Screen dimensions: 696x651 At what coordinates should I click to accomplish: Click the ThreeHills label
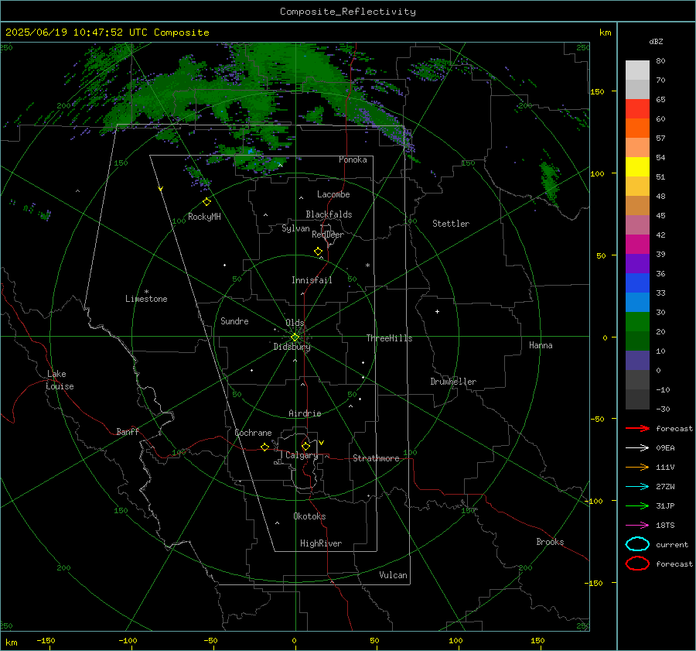click(389, 338)
